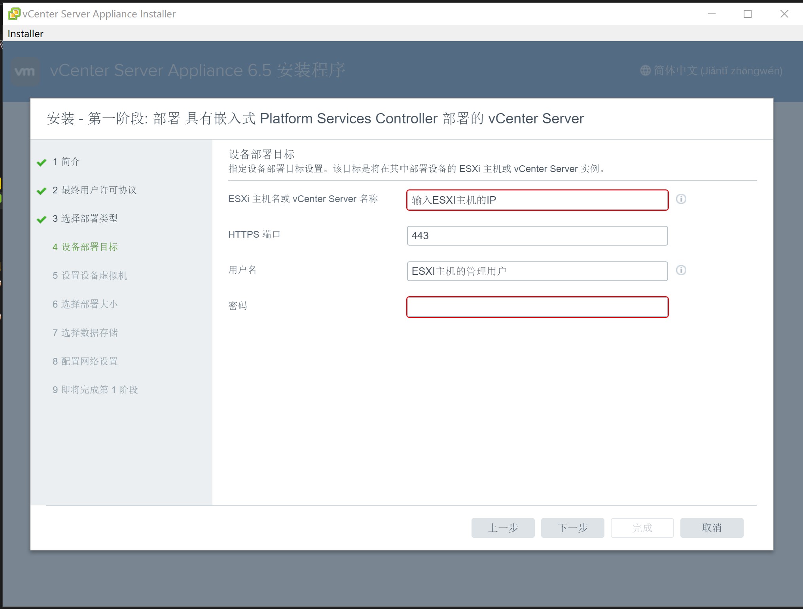Focus the ESXi host name input field
The width and height of the screenshot is (803, 609).
pos(537,200)
